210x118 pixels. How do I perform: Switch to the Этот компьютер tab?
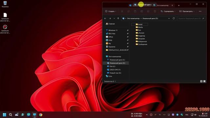162,5
